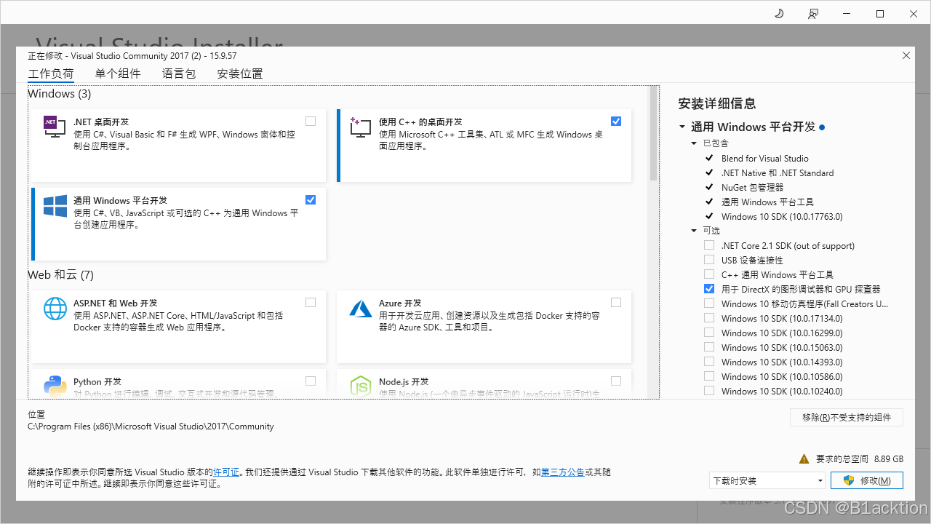Viewport: 931px width, 524px height.
Task: Click the 8.89 GB total space value
Action: tap(889, 459)
